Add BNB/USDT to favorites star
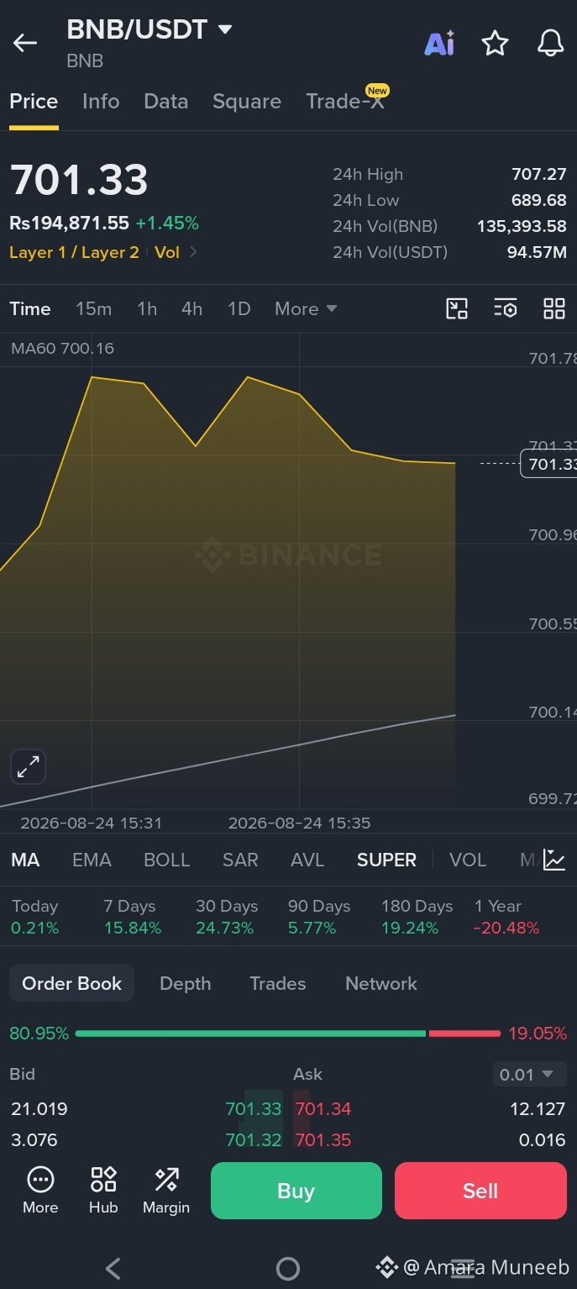 point(495,43)
